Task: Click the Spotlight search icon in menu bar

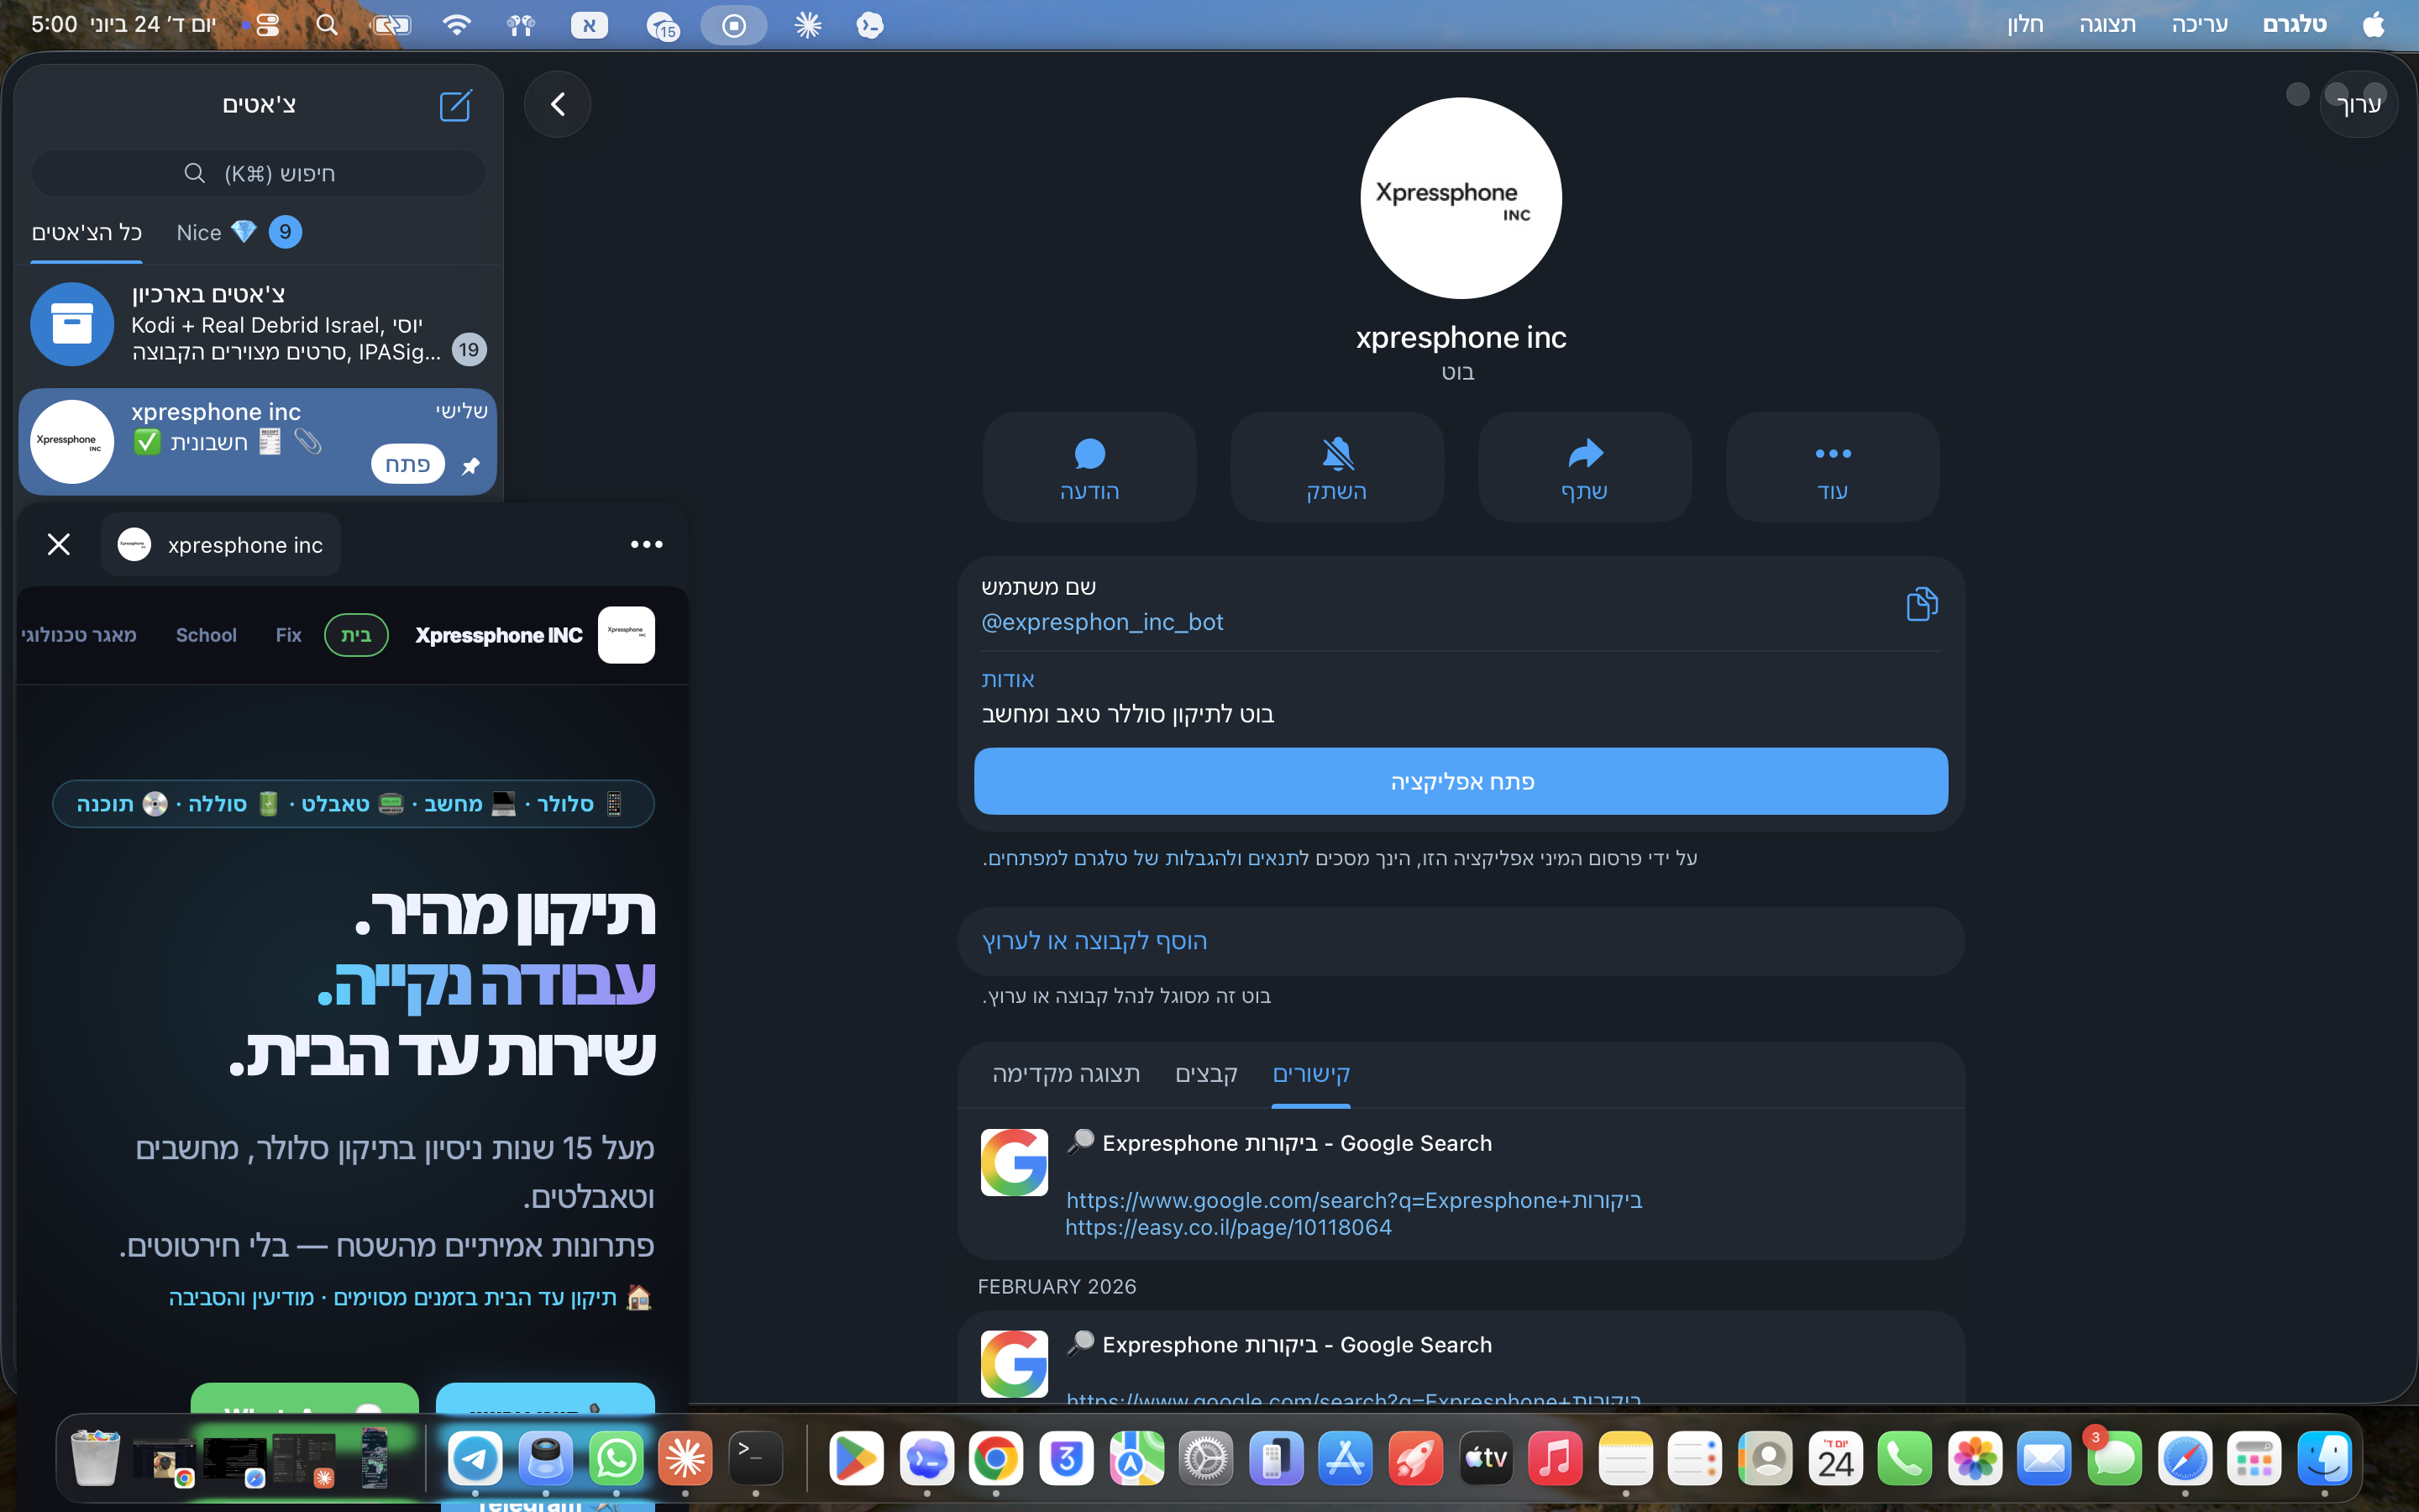Action: 327,24
